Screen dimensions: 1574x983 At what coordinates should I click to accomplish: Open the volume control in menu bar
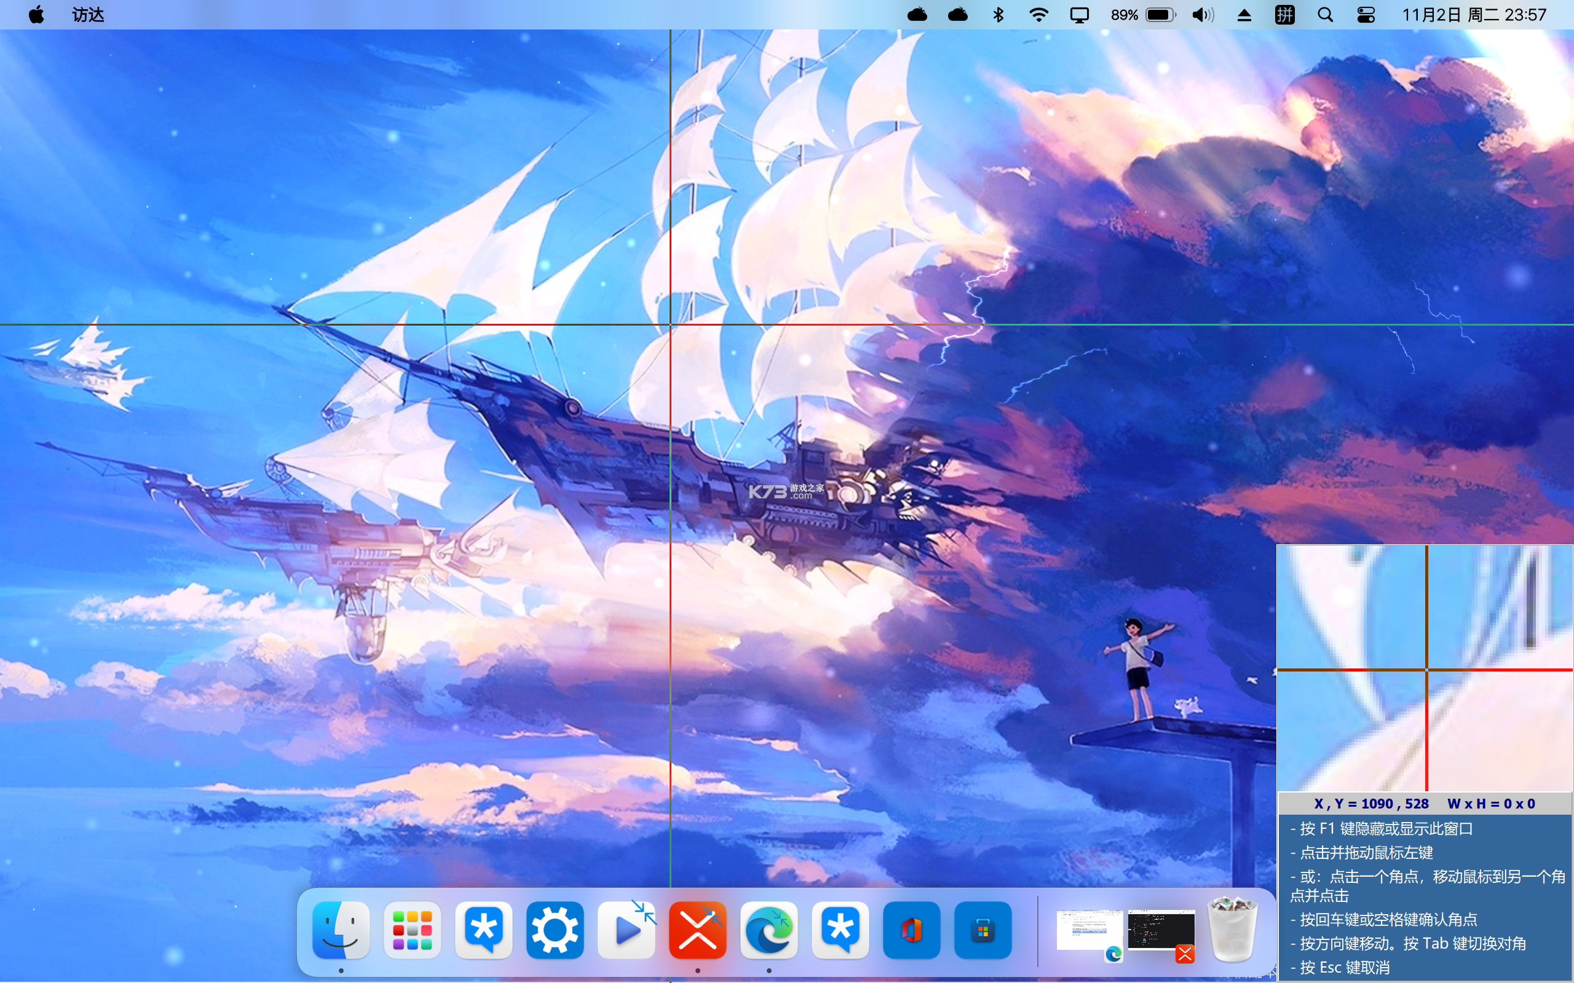click(x=1203, y=14)
